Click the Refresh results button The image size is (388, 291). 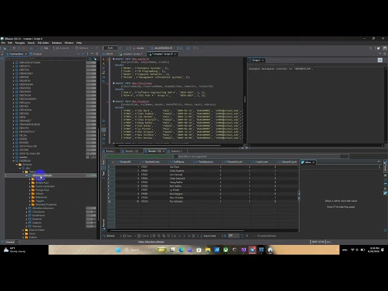(x=109, y=236)
